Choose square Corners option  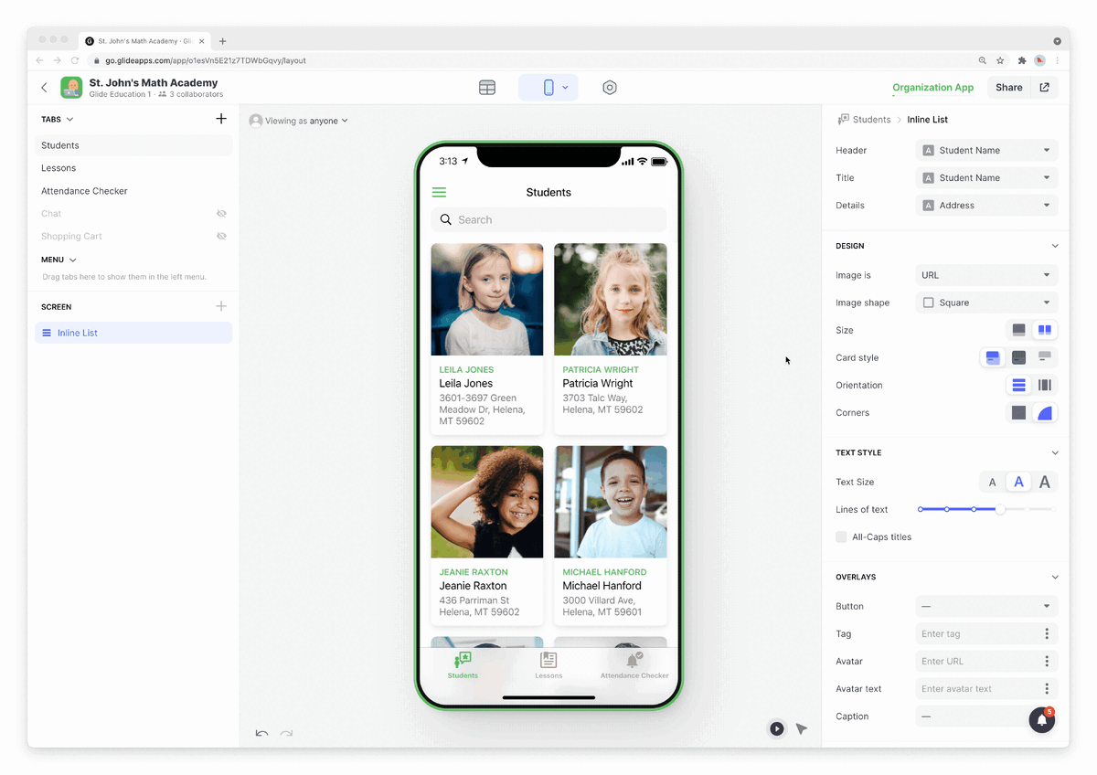(x=1018, y=412)
